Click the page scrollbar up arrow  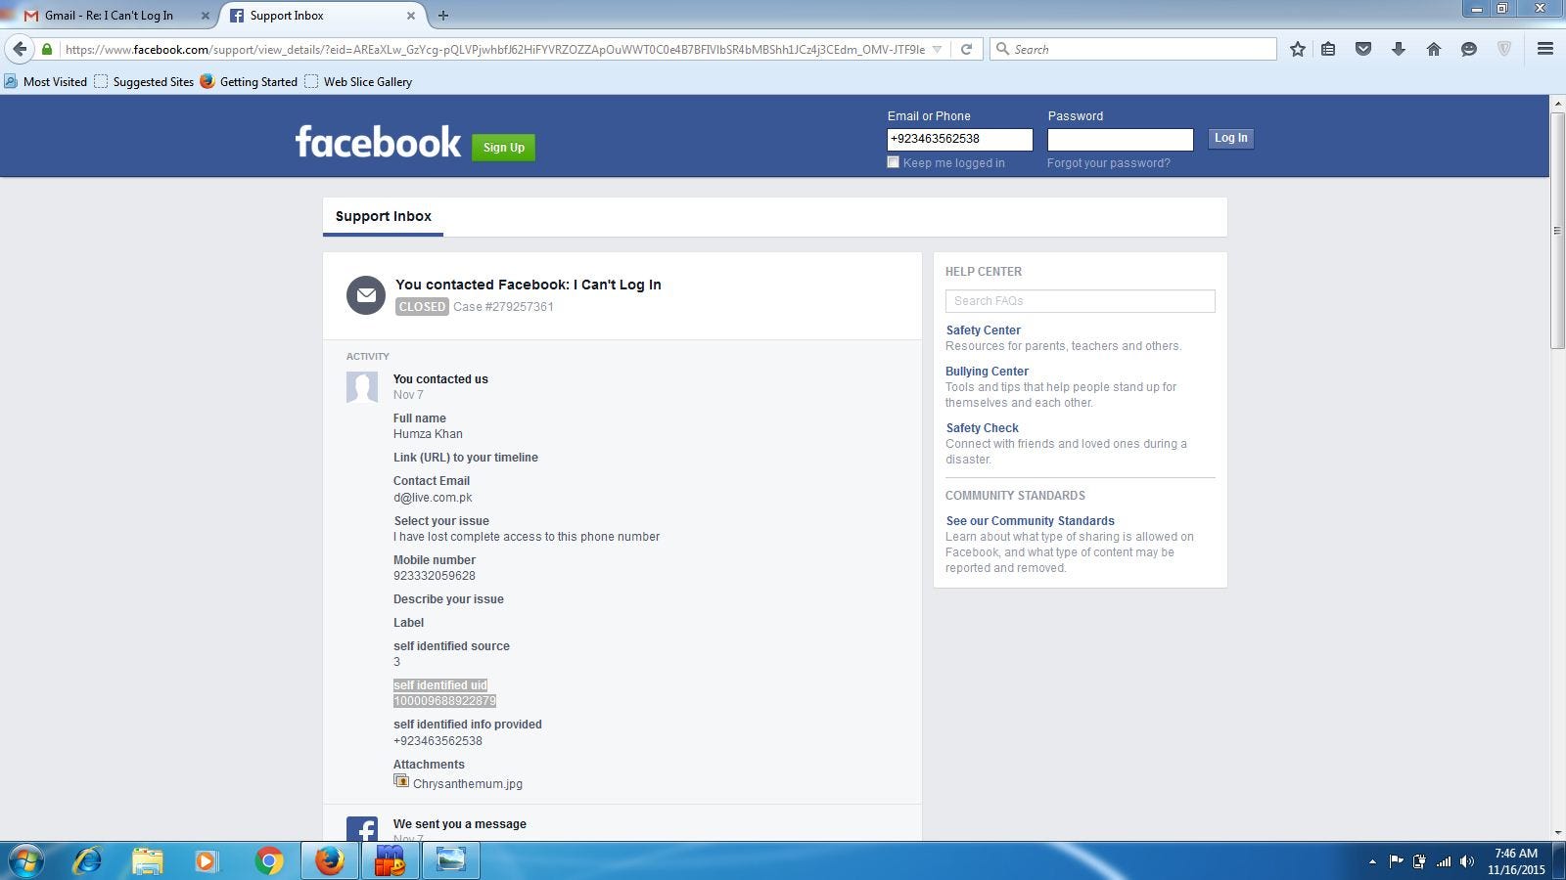tap(1557, 103)
